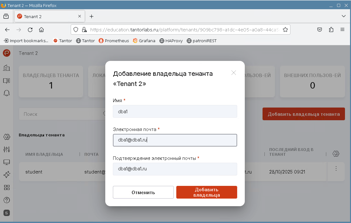Open the notifications bell icon
This screenshot has width=351, height=223.
pos(7,93)
